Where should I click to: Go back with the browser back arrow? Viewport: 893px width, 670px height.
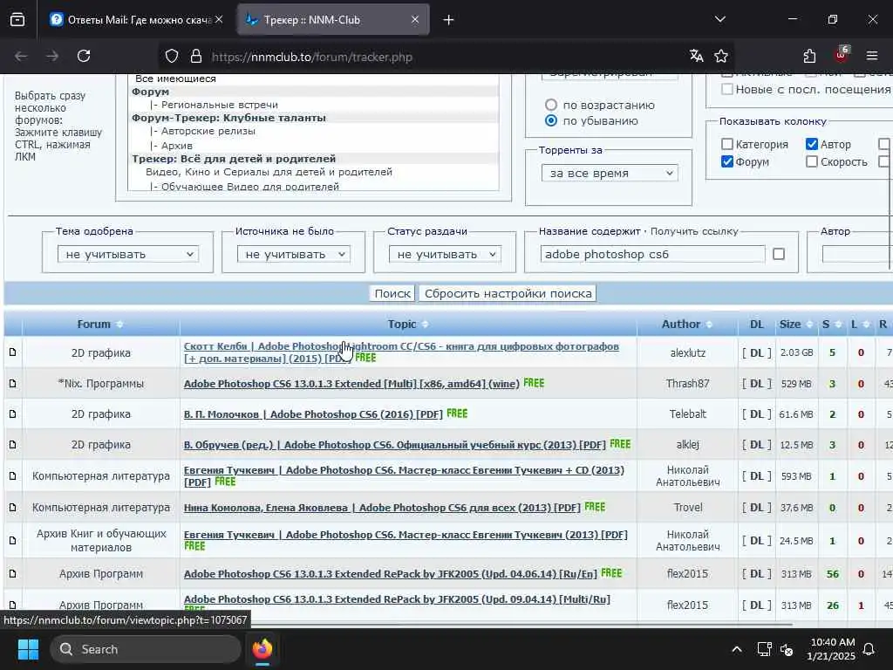click(21, 56)
